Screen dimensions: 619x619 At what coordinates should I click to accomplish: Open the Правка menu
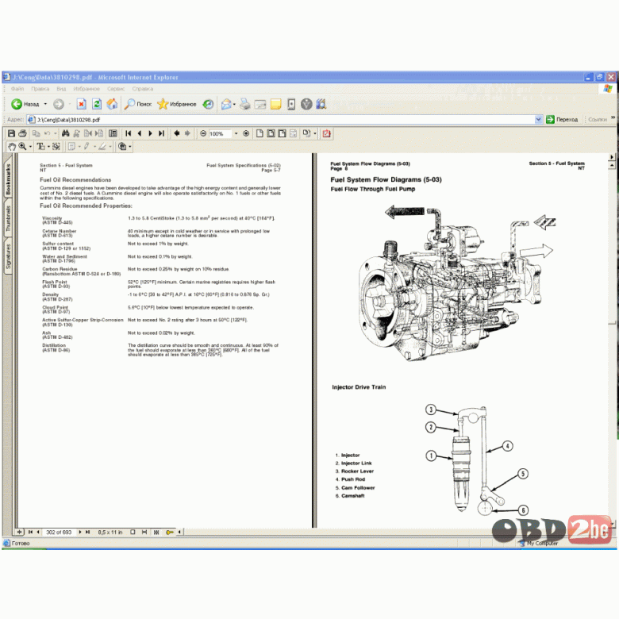40,89
